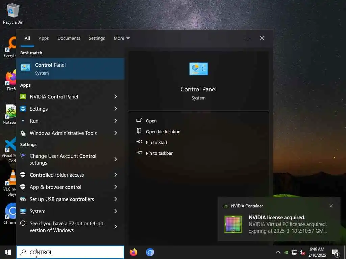
Task: Open the Control Panel best match result
Action: pyautogui.click(x=70, y=69)
